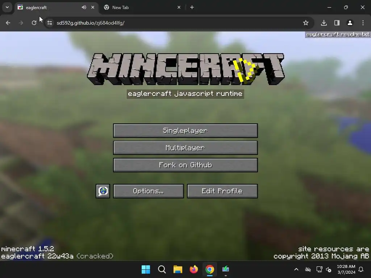Viewport: 371px width, 278px height.
Task: Click 'eaglercraft javascript runtime' text
Action: tap(185, 94)
